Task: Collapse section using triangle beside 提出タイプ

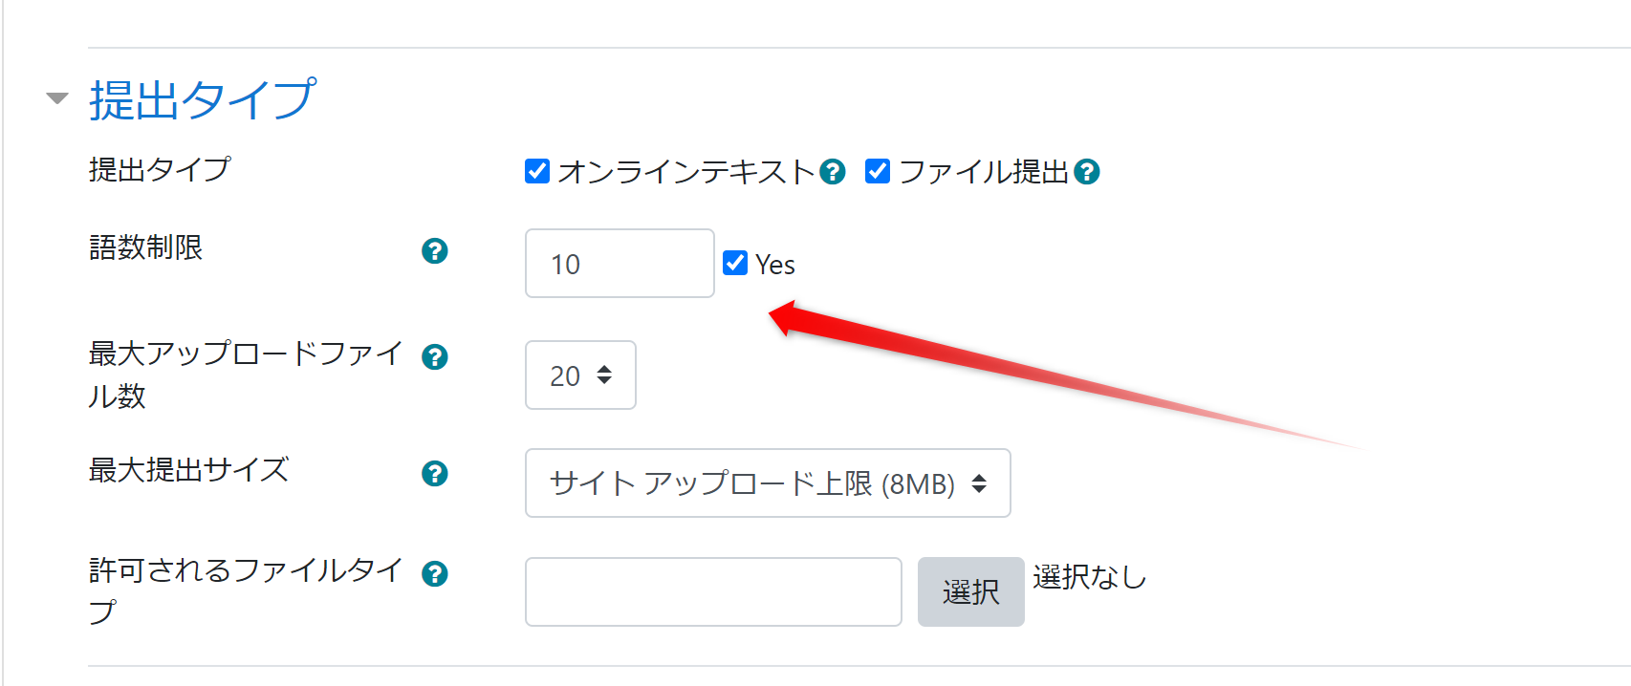Action: tap(57, 98)
